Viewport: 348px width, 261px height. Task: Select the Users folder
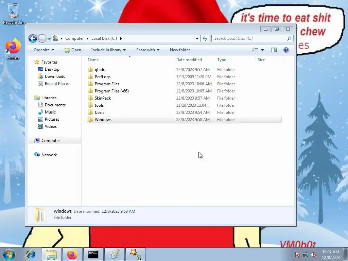[100, 112]
